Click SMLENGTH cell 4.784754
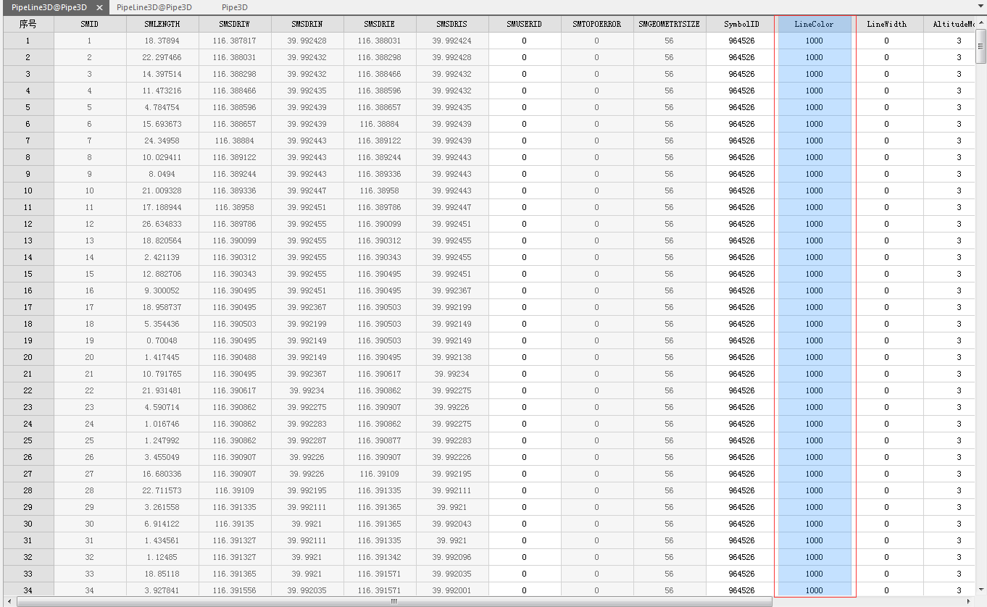 point(162,107)
